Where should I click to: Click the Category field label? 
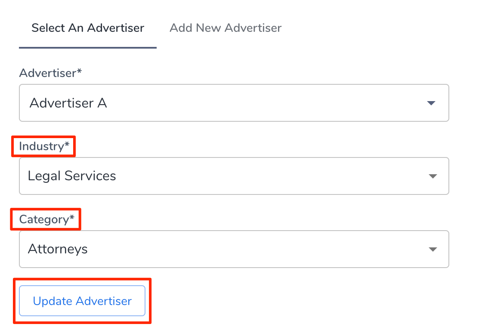click(x=44, y=219)
